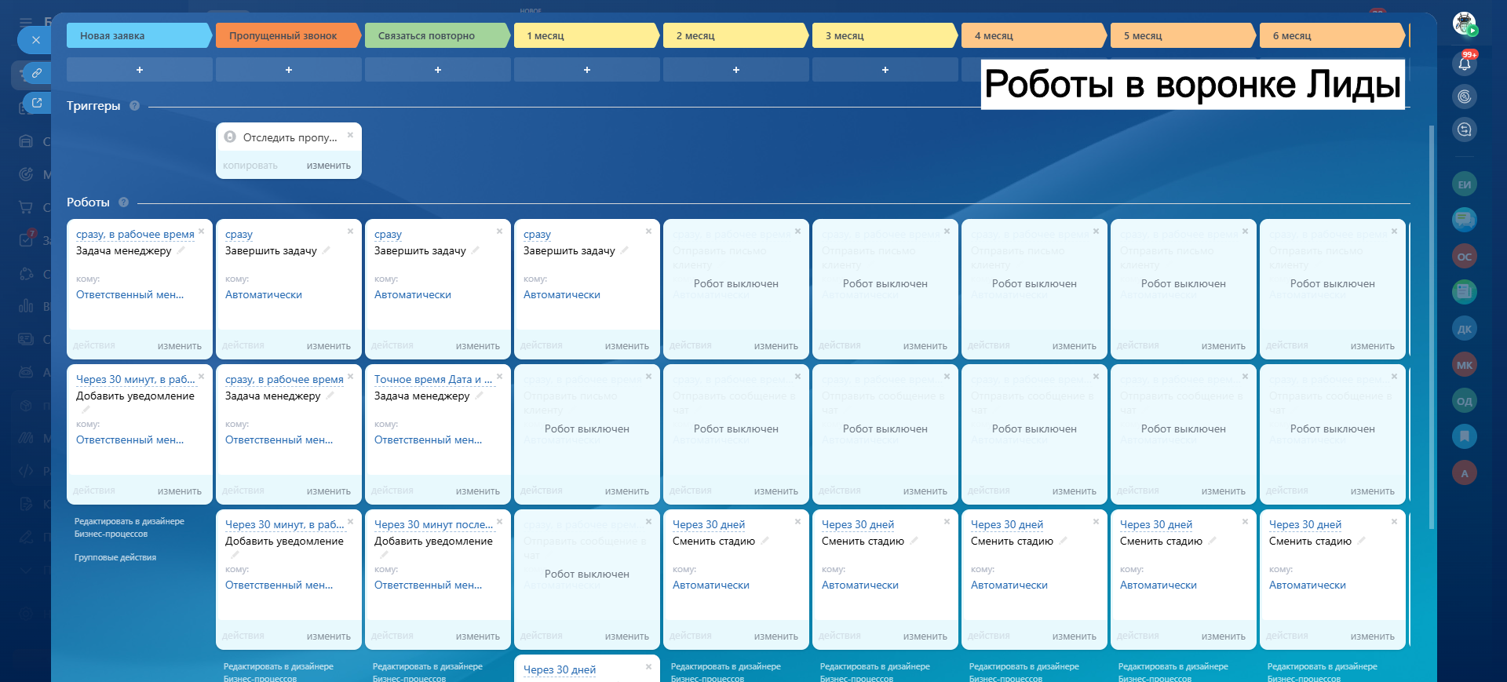
Task: Delete the 'Отследить пропу...' trigger
Action: click(350, 135)
